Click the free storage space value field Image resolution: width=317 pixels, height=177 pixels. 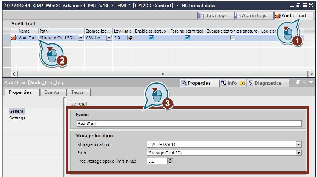[x=157, y=161]
